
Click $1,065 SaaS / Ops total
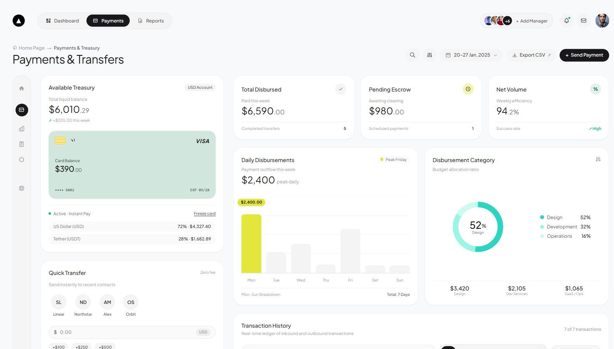pyautogui.click(x=574, y=290)
